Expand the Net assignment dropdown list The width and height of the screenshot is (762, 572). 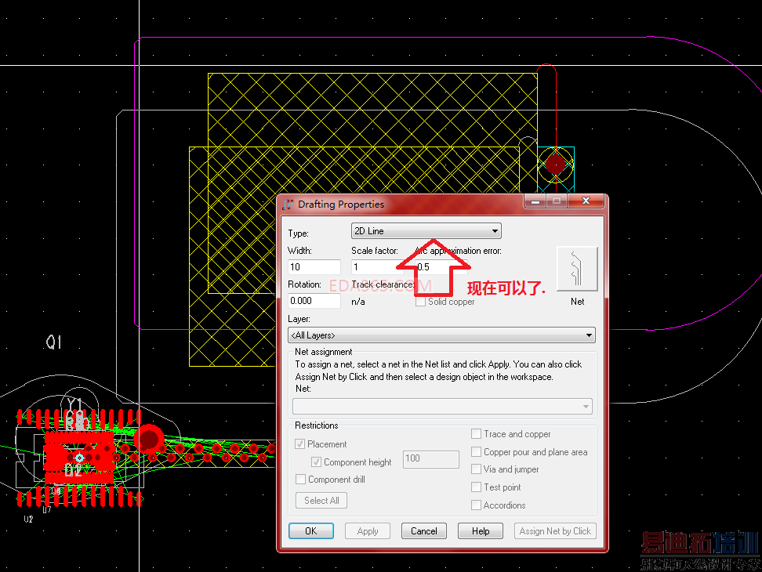point(442,407)
